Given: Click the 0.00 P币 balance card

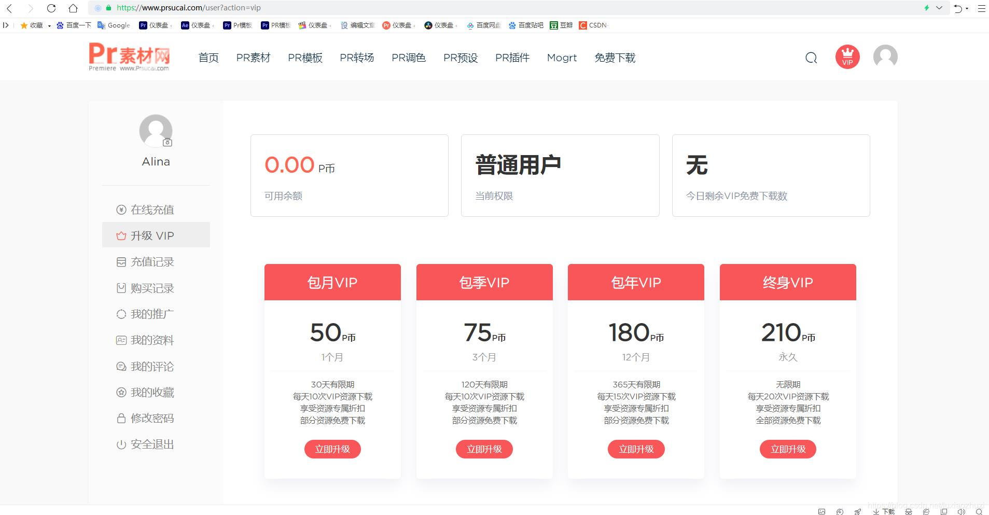Looking at the screenshot, I should (350, 175).
